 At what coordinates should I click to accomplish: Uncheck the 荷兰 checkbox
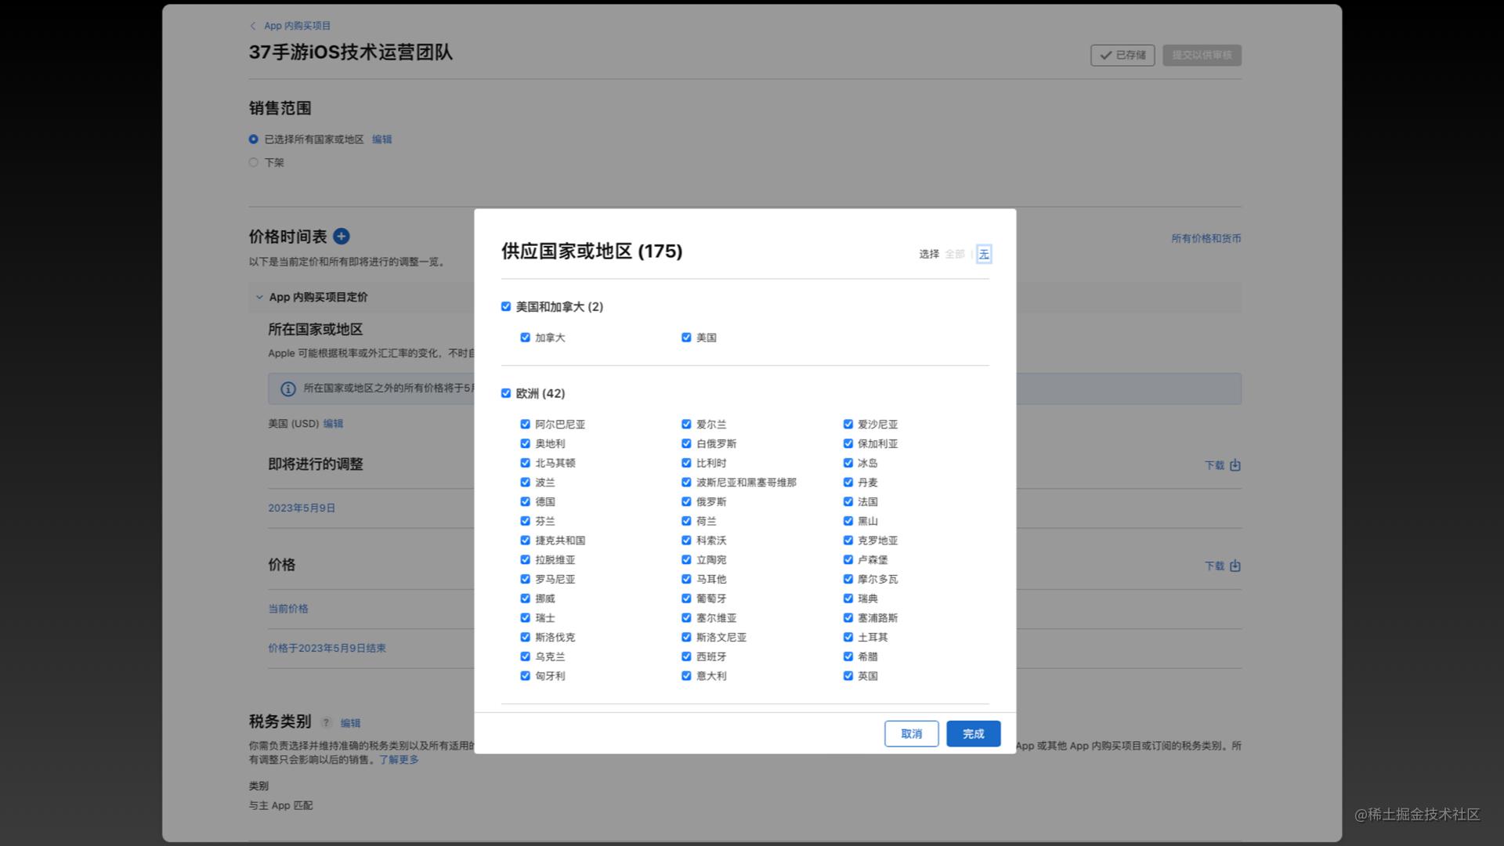point(686,521)
